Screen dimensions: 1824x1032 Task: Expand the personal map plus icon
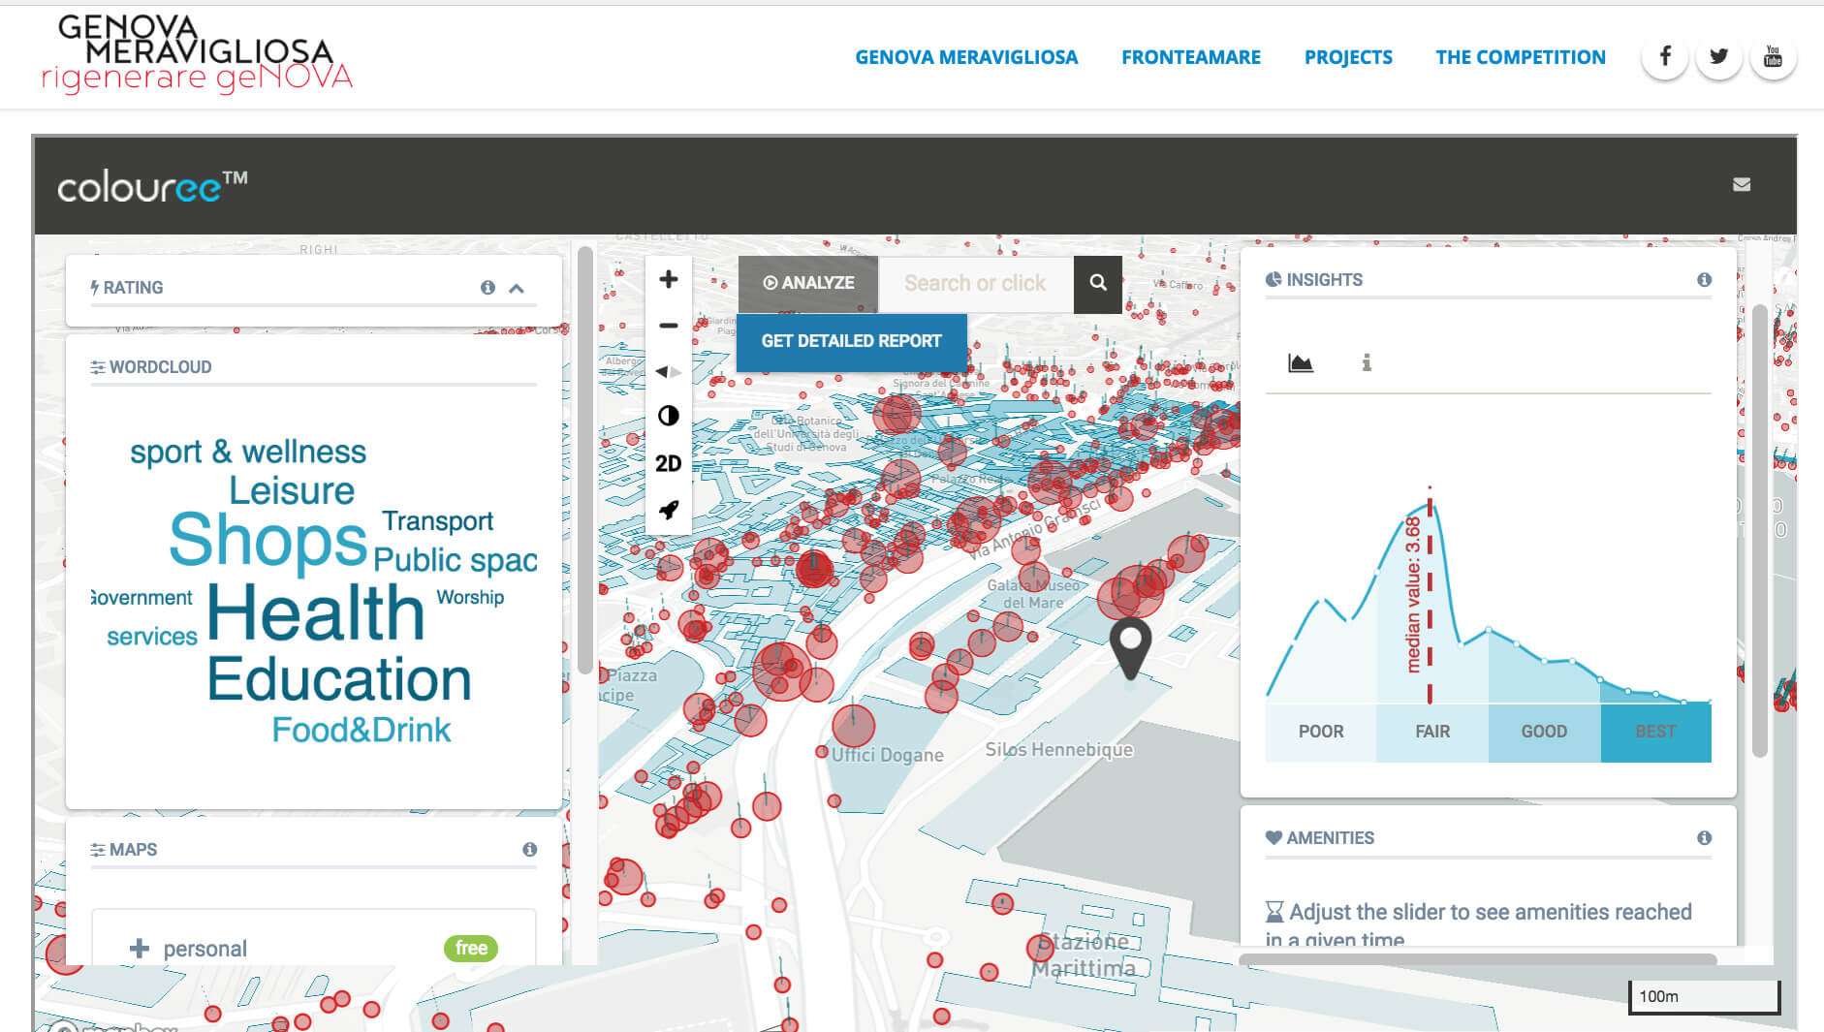click(140, 949)
